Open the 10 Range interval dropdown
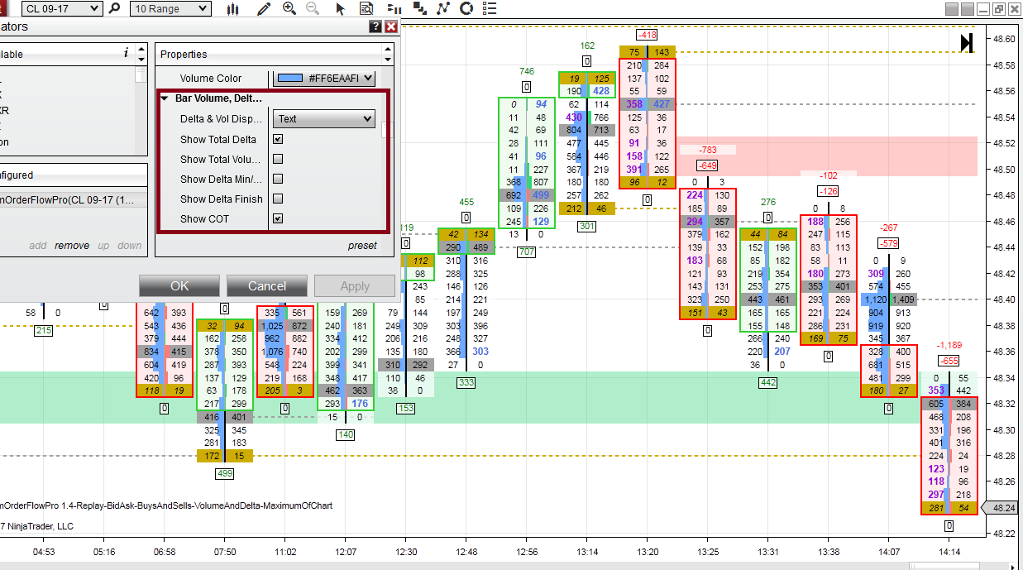Screen dimensions: 1023x570 [x=171, y=9]
